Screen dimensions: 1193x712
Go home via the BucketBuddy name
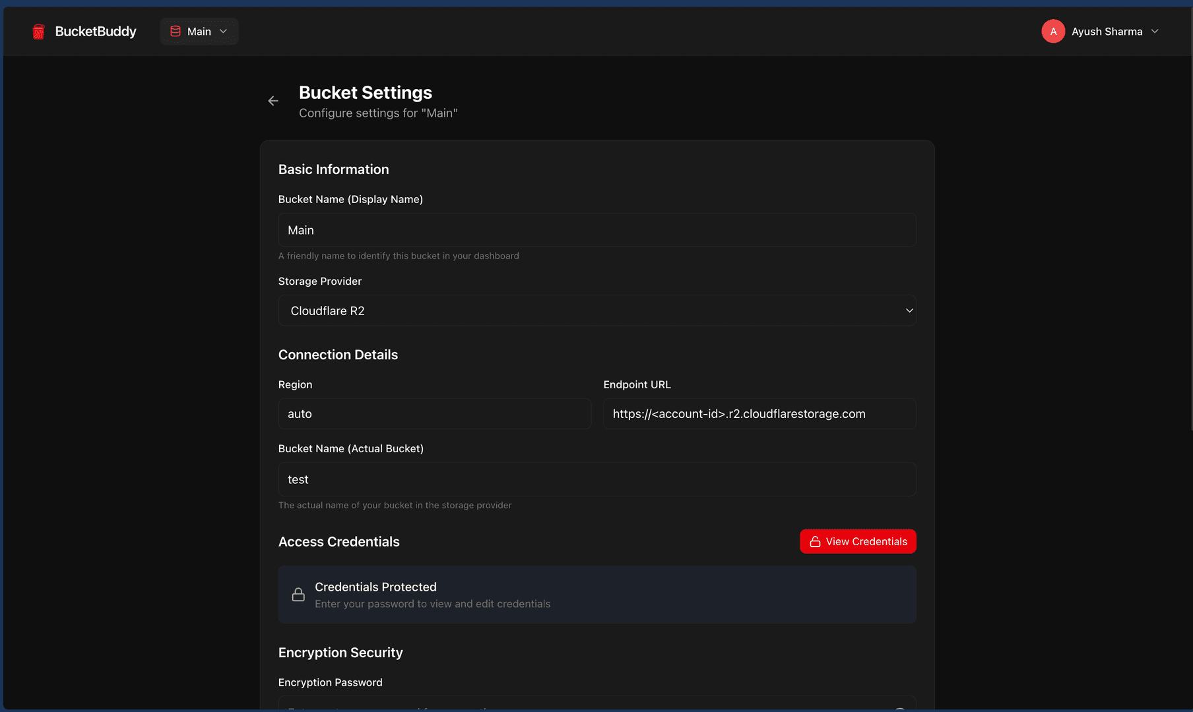point(96,31)
